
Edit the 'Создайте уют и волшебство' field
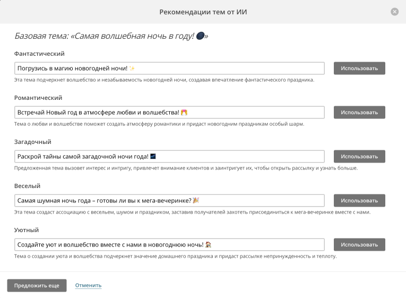tap(169, 244)
